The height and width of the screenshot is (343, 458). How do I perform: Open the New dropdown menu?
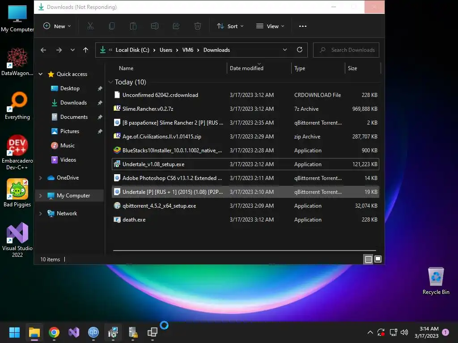pyautogui.click(x=57, y=26)
